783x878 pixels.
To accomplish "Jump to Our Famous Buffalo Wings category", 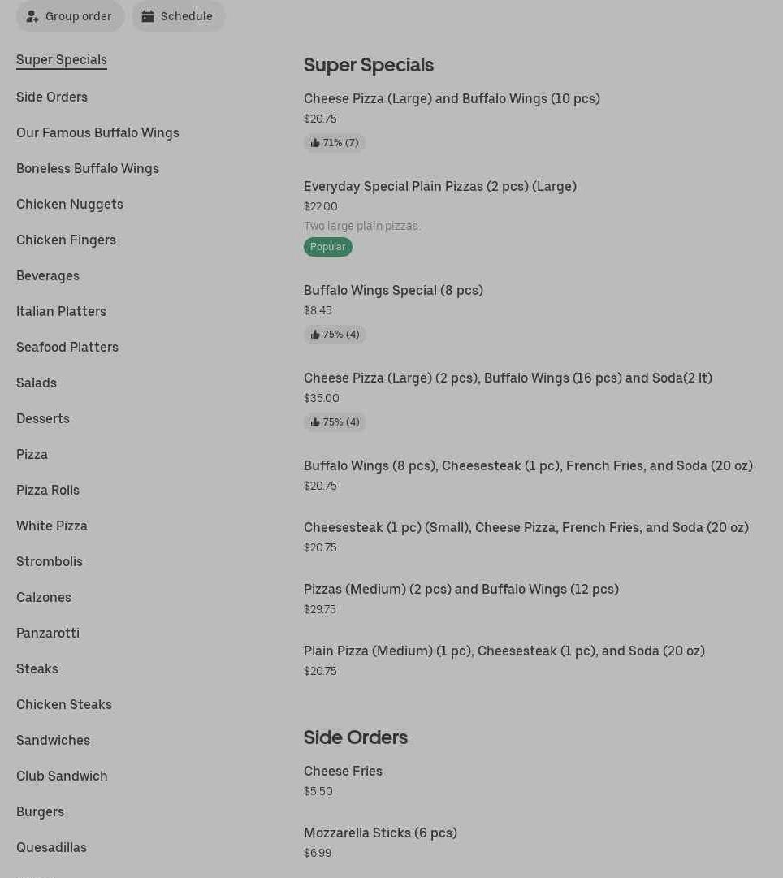I will [97, 132].
